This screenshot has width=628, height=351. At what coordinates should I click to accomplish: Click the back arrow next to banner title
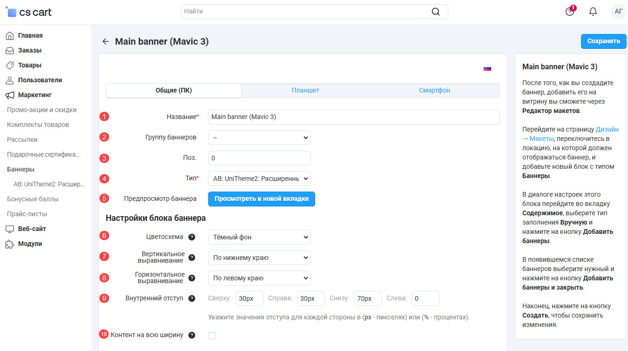[106, 42]
